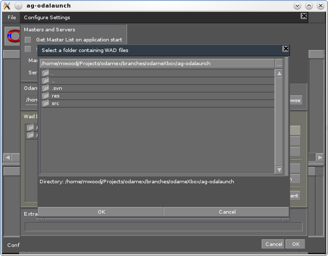Open the path history dropdown button
The width and height of the screenshot is (328, 256).
pyautogui.click(x=279, y=64)
